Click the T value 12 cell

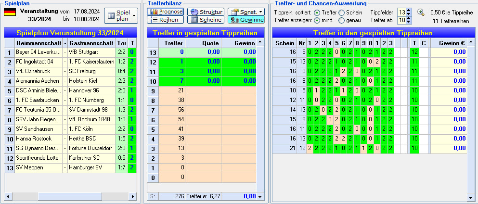coord(414,52)
